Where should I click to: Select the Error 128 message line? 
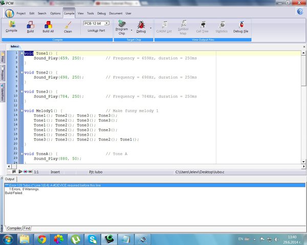[x=155, y=185]
